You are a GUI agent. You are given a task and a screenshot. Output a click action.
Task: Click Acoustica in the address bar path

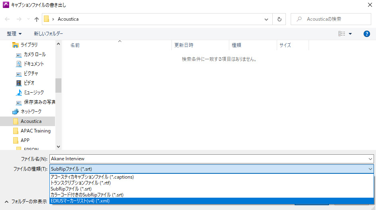[68, 19]
